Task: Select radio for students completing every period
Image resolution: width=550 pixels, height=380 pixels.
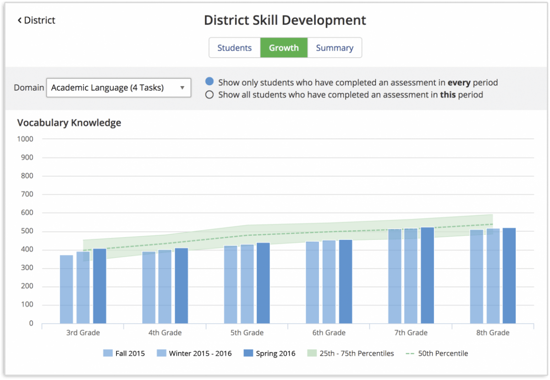Action: tap(209, 82)
